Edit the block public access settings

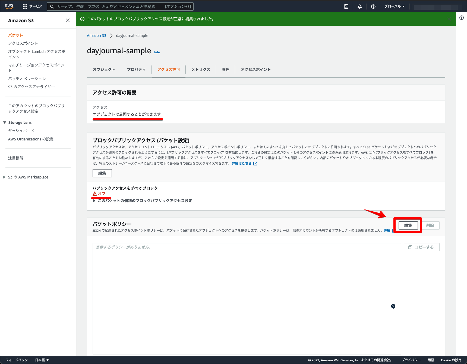coord(102,173)
